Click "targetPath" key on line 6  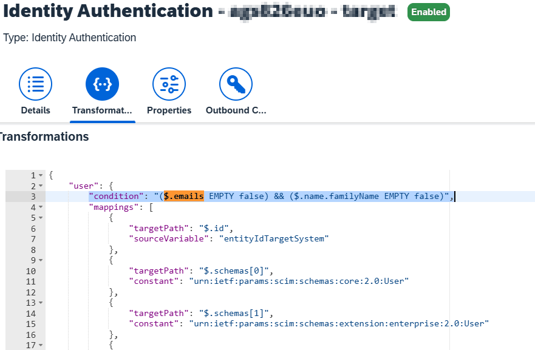click(158, 228)
